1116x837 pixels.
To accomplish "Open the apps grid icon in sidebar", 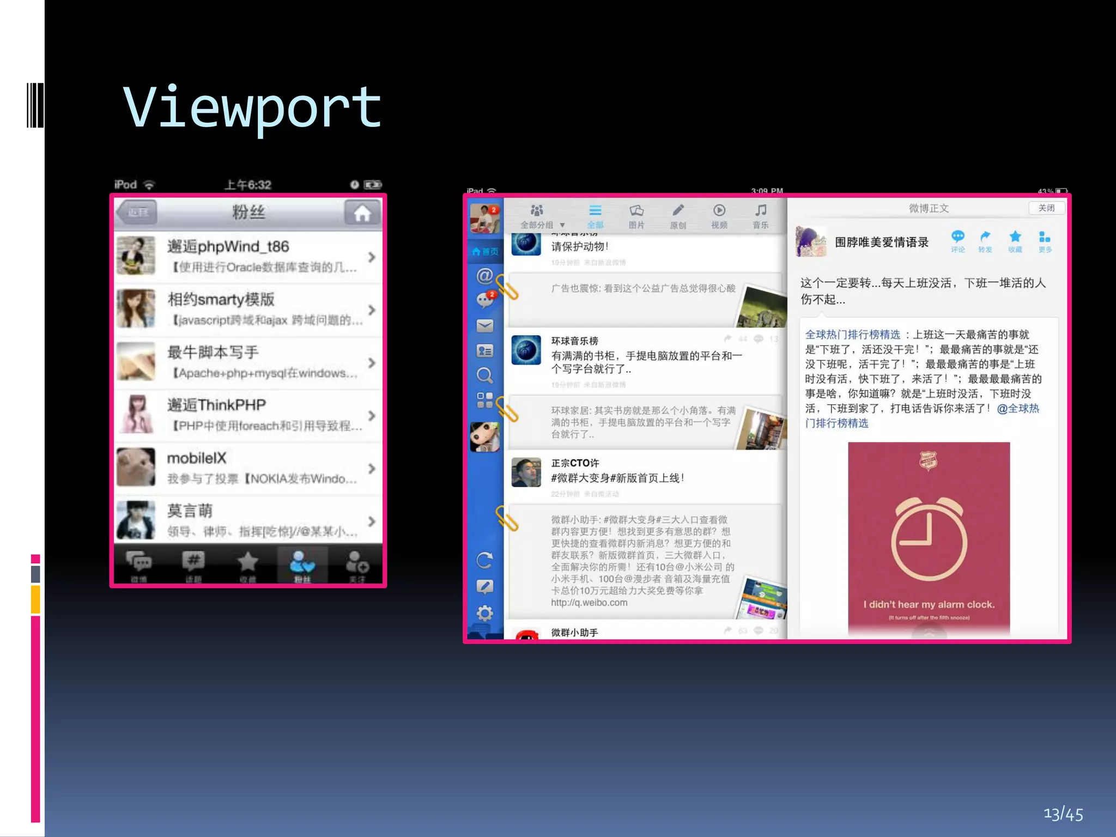I will click(x=484, y=401).
